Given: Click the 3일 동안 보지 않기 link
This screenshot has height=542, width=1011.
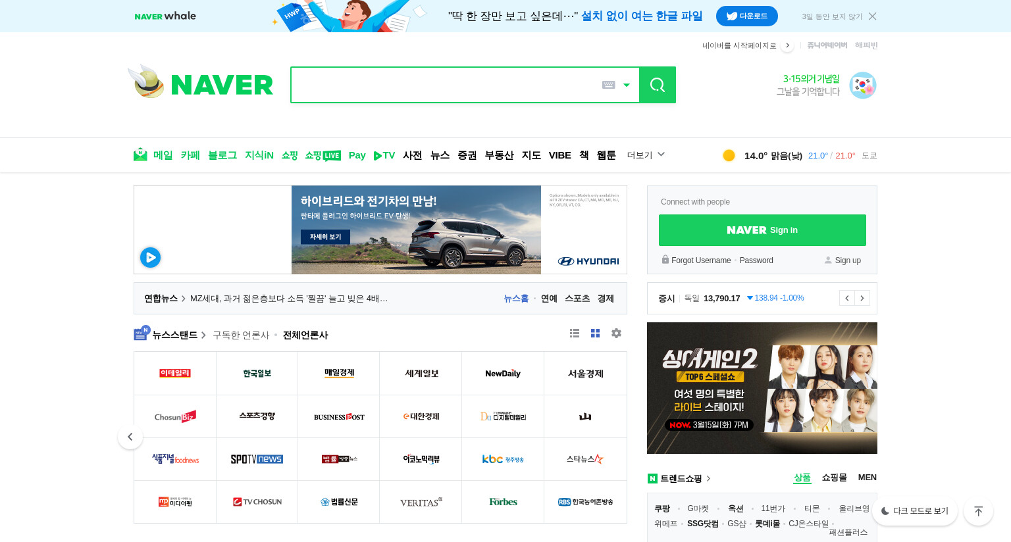Looking at the screenshot, I should [832, 16].
